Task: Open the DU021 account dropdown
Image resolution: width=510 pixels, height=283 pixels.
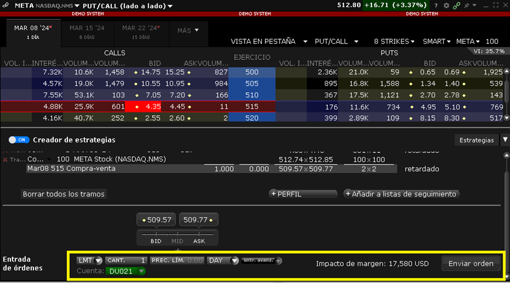Action: pyautogui.click(x=126, y=271)
